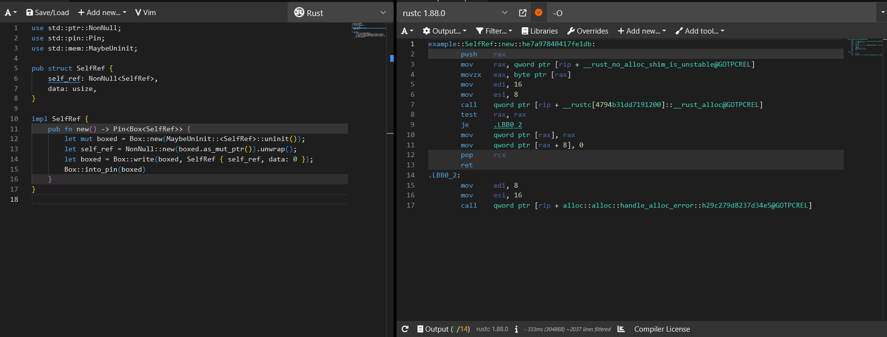Show compiler Output (0/14) pane
Viewport: 887px width, 337px height.
(443, 329)
